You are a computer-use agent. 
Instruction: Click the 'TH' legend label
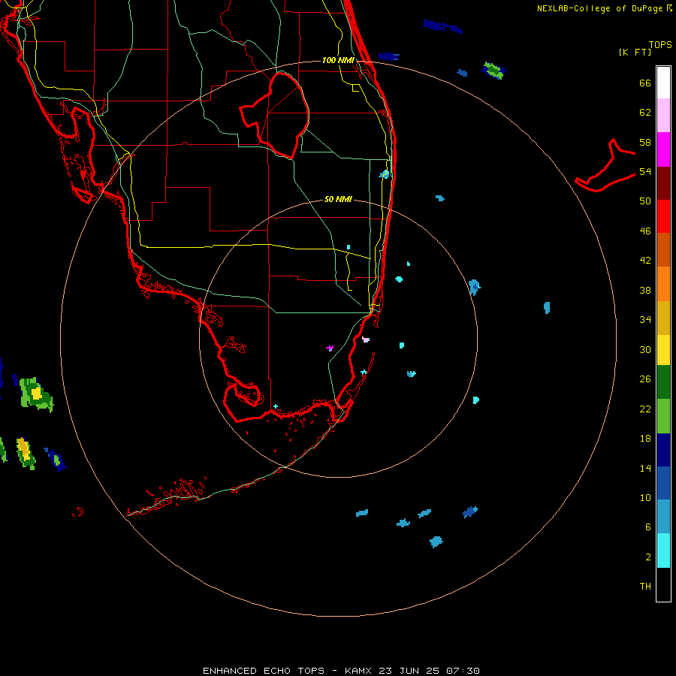645,587
